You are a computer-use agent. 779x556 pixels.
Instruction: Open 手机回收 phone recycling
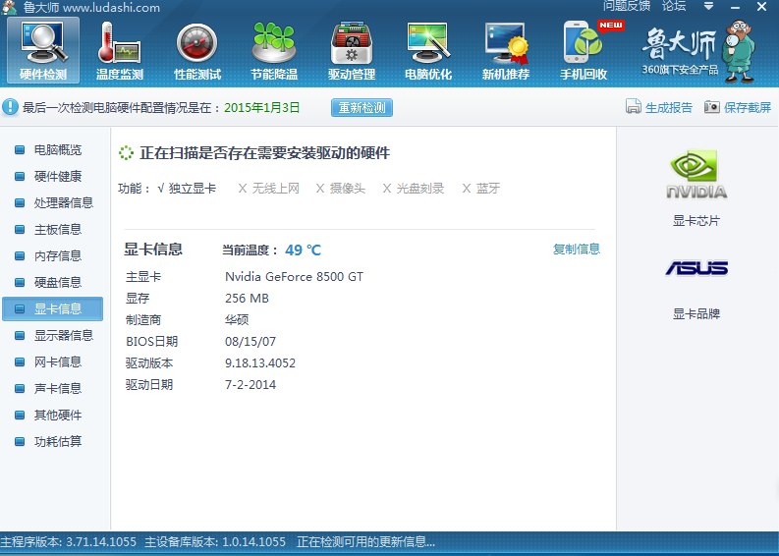[584, 51]
